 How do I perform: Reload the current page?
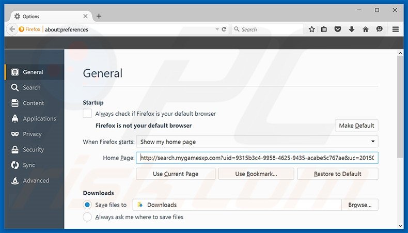tap(224, 29)
